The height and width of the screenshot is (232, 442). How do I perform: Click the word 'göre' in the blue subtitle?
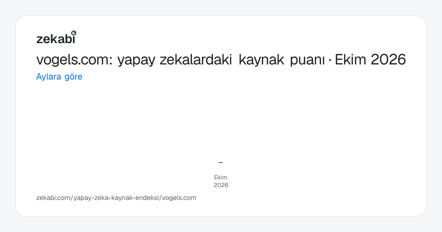73,77
